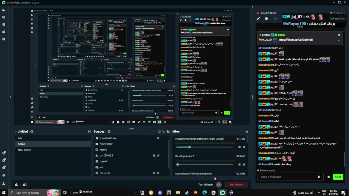This screenshot has height=196, width=349.
Task: Toggle visibility of the last Sources row
Action: 158,173
